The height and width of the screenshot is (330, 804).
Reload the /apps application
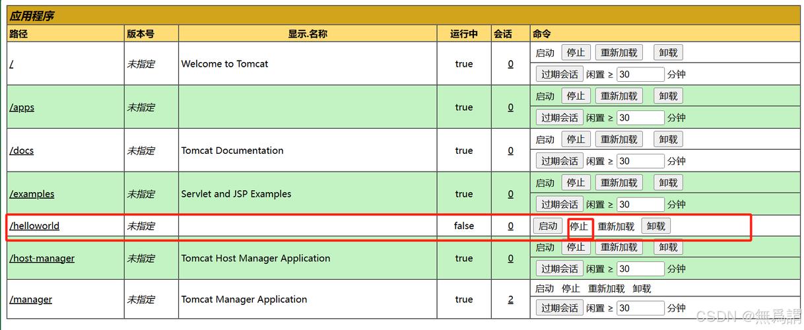619,96
